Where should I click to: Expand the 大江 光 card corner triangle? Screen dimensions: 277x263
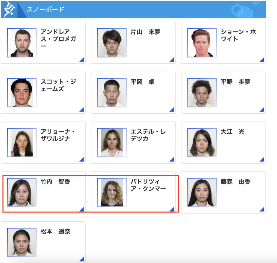(262, 160)
